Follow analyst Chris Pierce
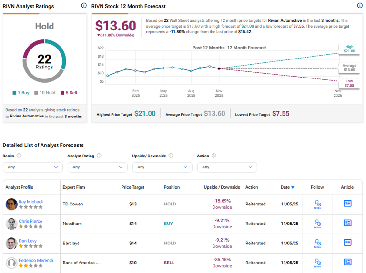This screenshot has width=366, height=273. (317, 224)
